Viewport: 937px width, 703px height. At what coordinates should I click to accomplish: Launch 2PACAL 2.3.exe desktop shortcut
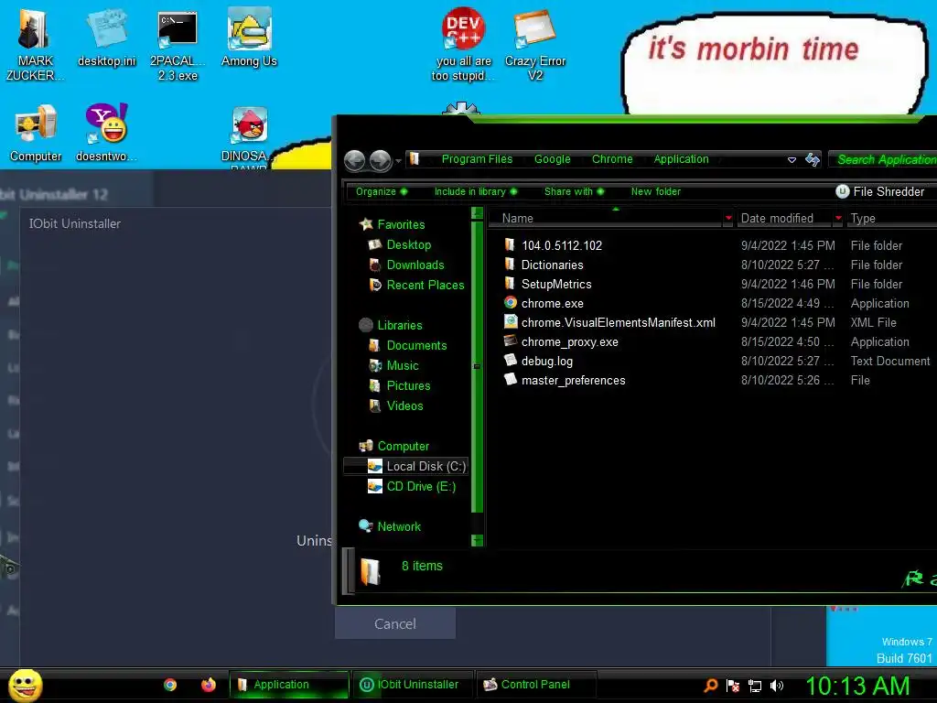(x=178, y=45)
